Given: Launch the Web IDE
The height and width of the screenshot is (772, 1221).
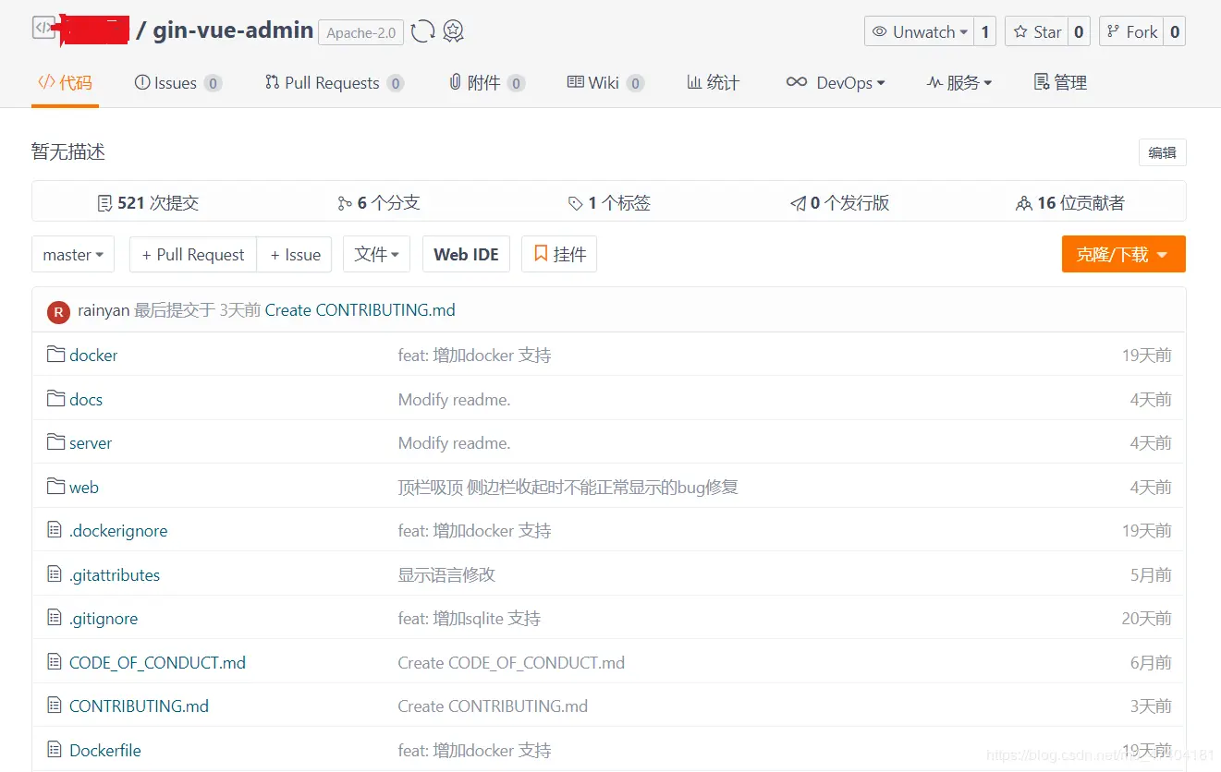Looking at the screenshot, I should click(466, 254).
